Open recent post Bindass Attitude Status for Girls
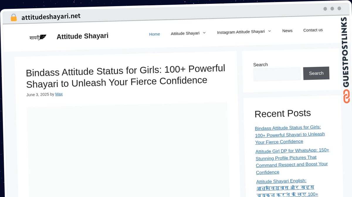Image resolution: width=352 pixels, height=197 pixels. click(290, 135)
